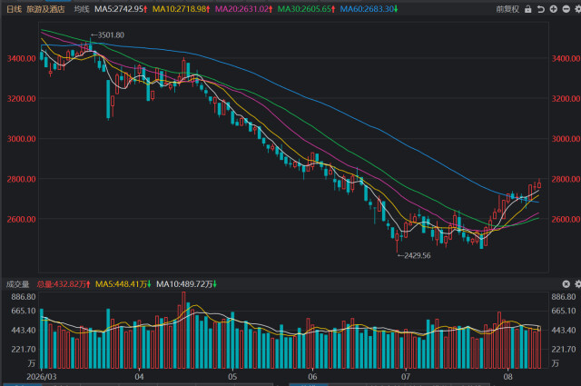Click the MA10:2718.98 indicator value
Viewport: 581px width, 386px height.
(182, 9)
